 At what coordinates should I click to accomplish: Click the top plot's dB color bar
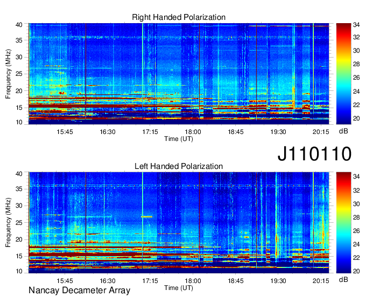[343, 74]
